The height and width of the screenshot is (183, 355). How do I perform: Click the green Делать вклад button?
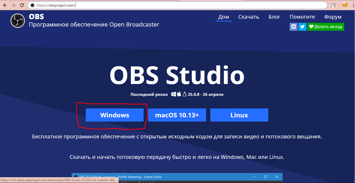pos(326,27)
